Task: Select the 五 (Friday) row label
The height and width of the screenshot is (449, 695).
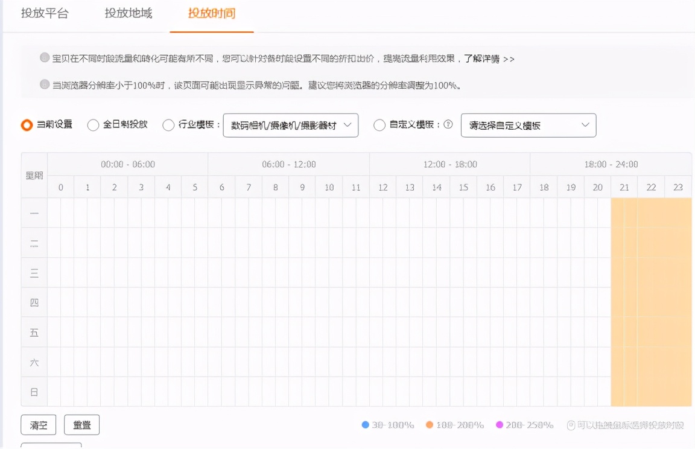Action: coord(34,332)
